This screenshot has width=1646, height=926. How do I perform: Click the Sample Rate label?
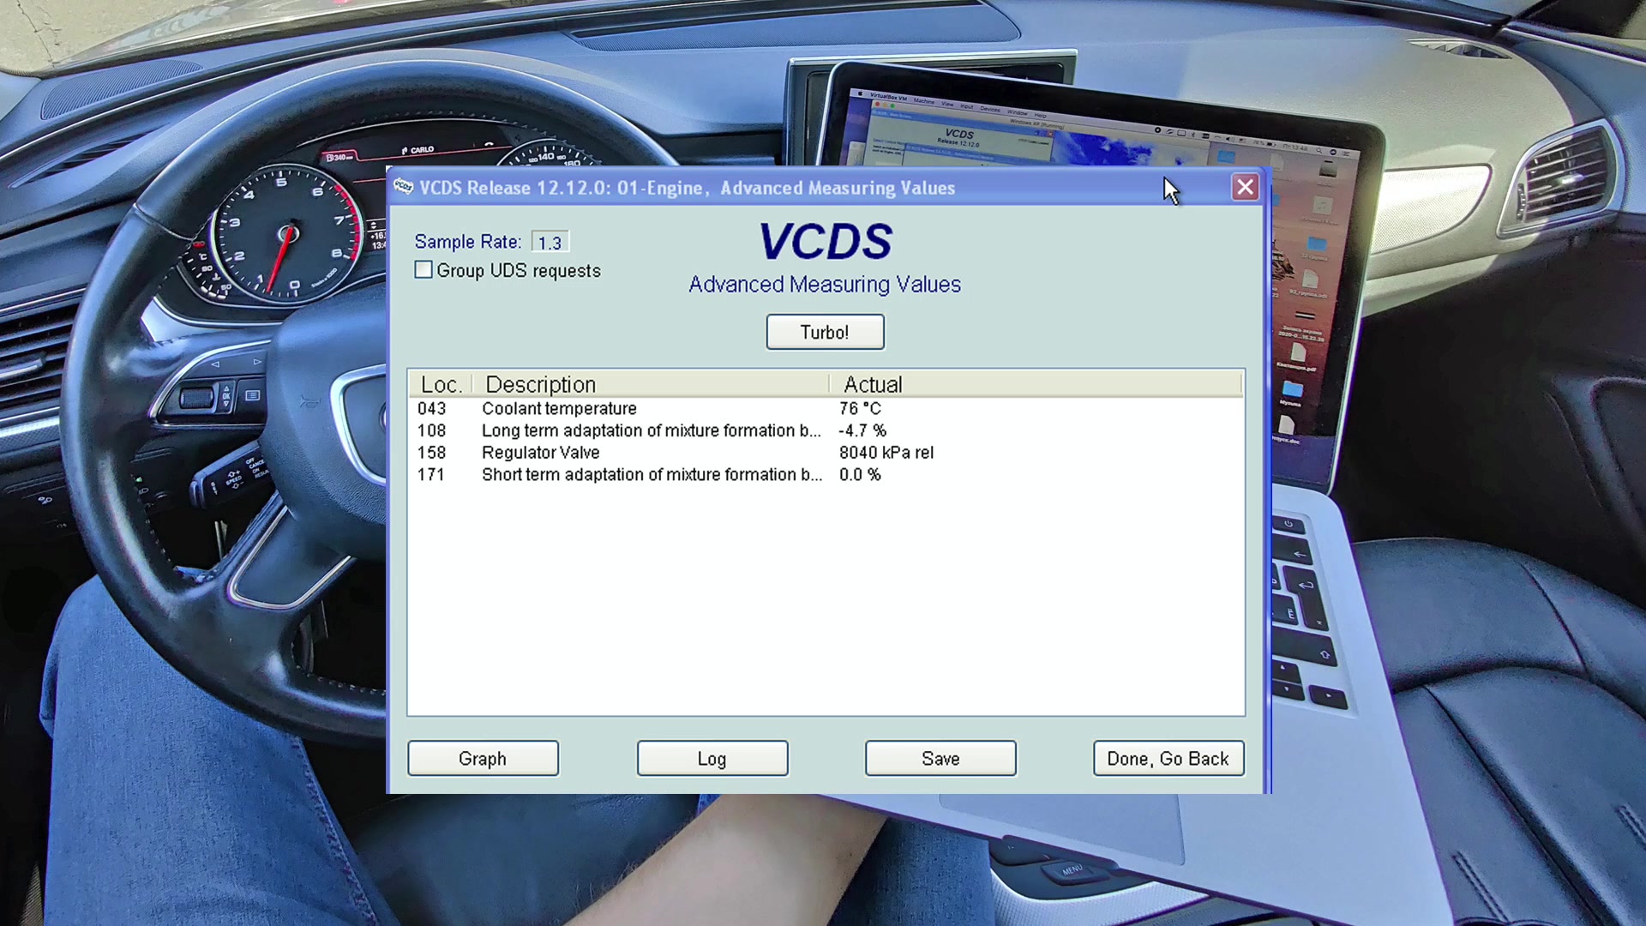[467, 243]
